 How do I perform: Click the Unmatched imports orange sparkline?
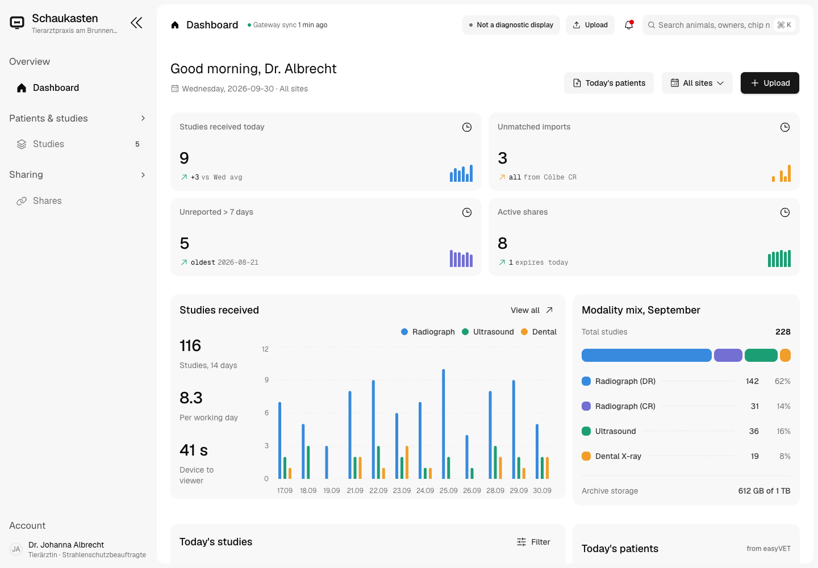[x=782, y=173]
